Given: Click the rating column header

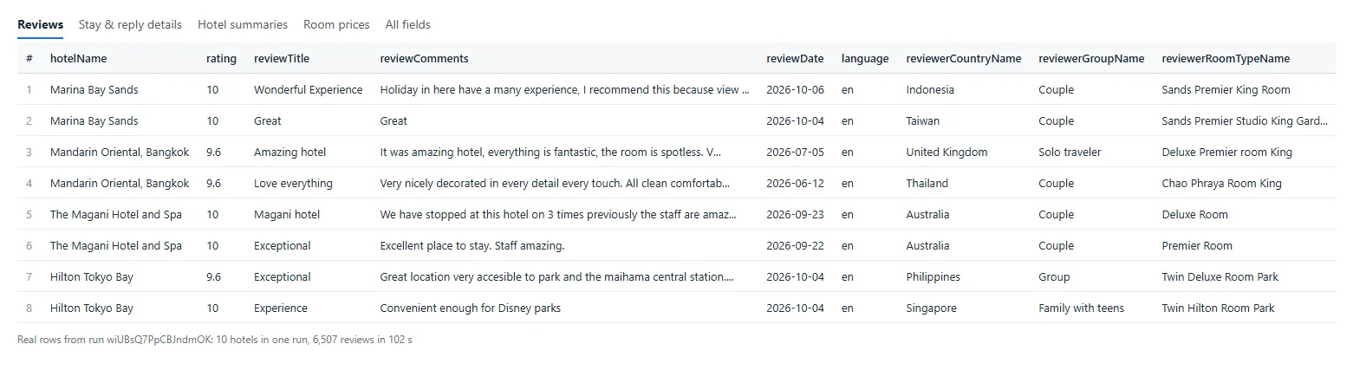Looking at the screenshot, I should coord(221,59).
